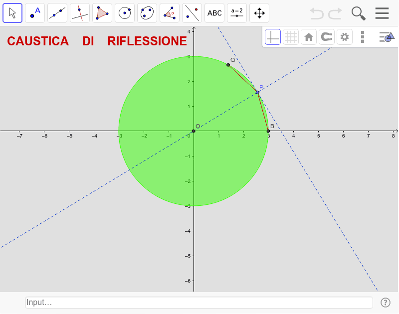The height and width of the screenshot is (314, 399).
Task: Click point P on the circle
Action: (257, 92)
